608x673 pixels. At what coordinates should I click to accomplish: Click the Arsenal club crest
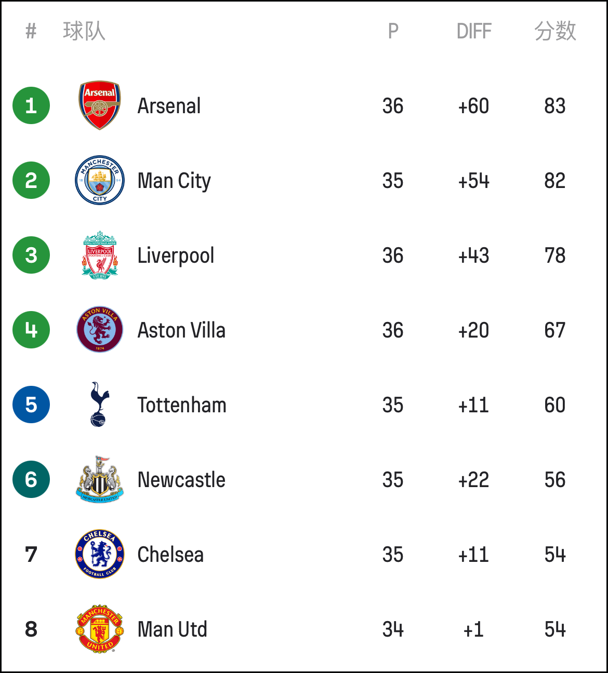click(100, 105)
